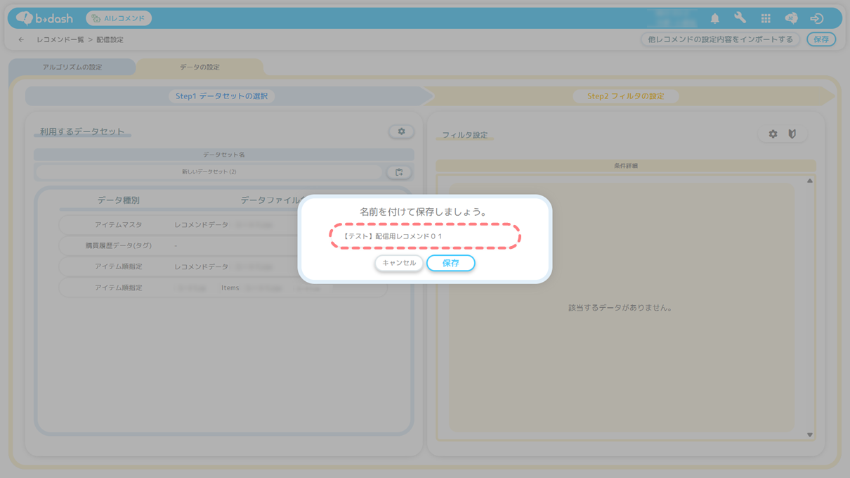The image size is (850, 478).
Task: Click the dataset swap icon beside 新しいデータセット(2)
Action: click(399, 172)
